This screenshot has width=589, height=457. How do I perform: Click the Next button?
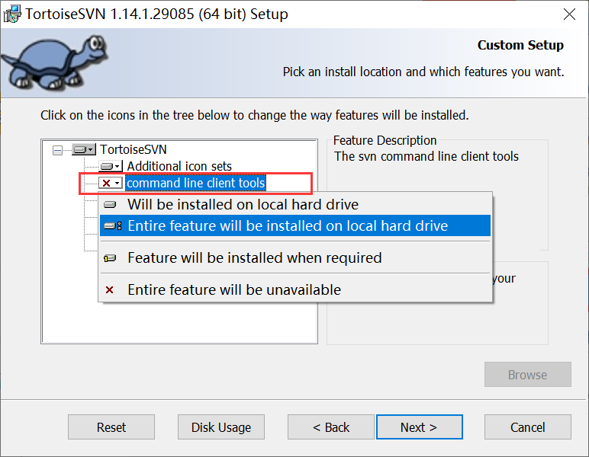419,427
